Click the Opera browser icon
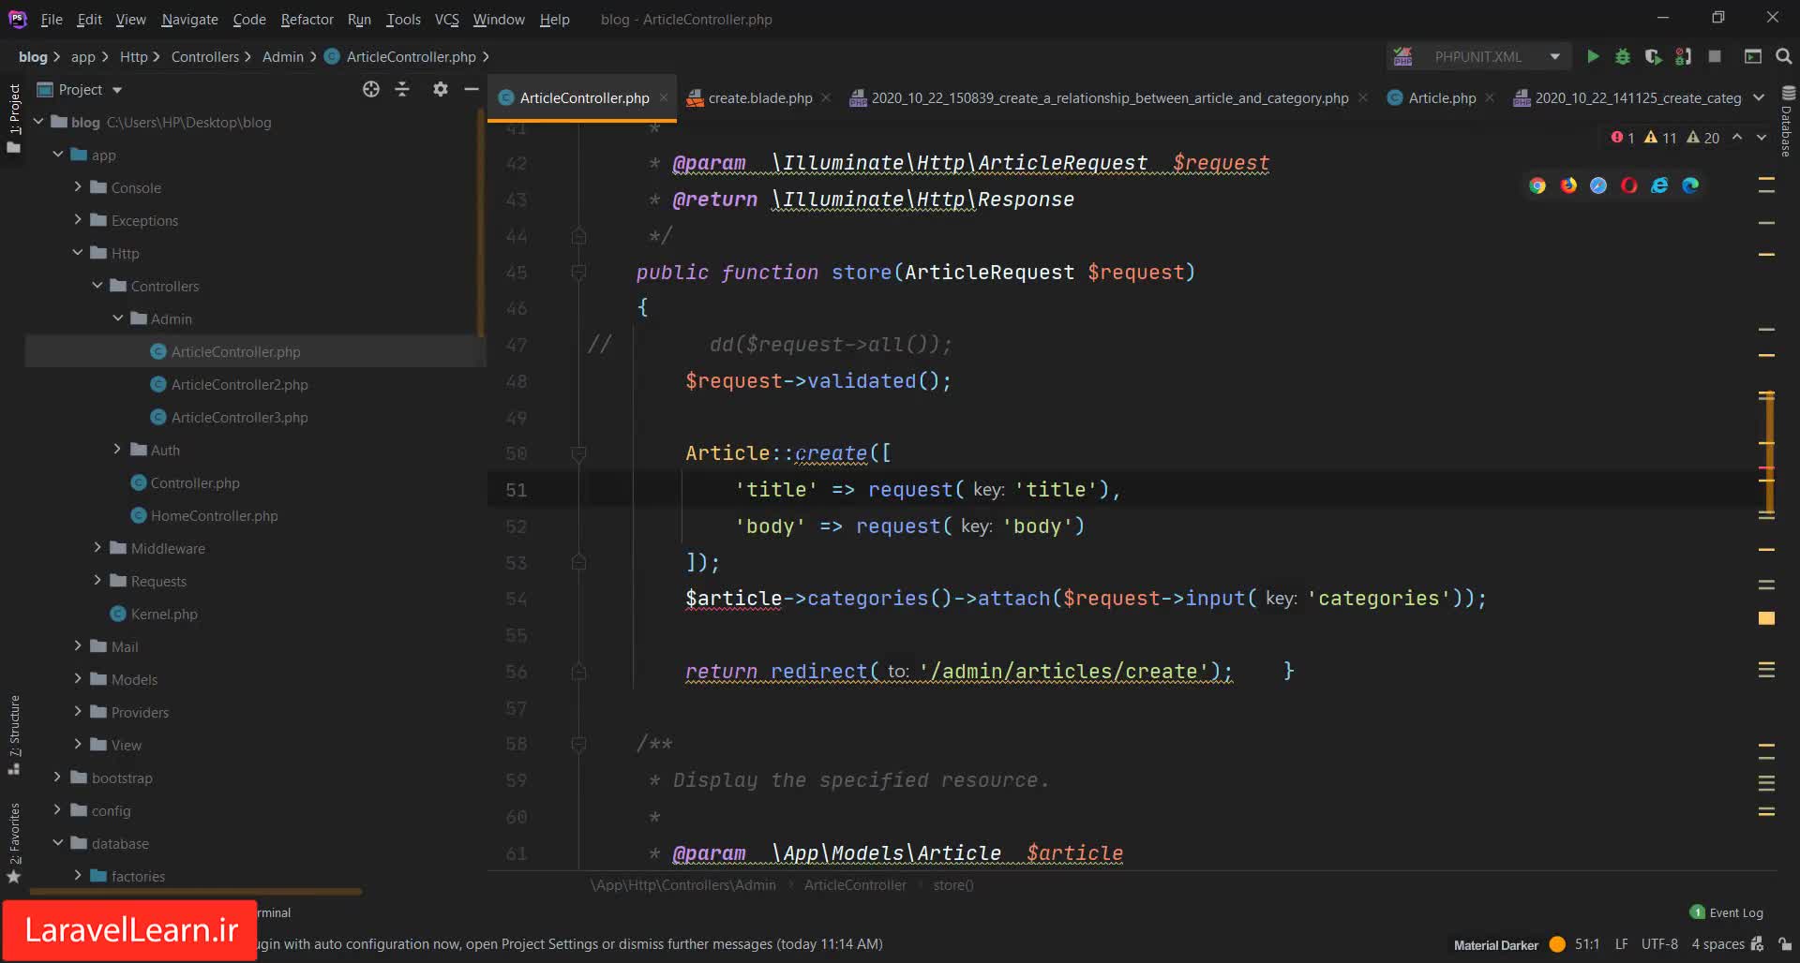1800x963 pixels. point(1629,185)
